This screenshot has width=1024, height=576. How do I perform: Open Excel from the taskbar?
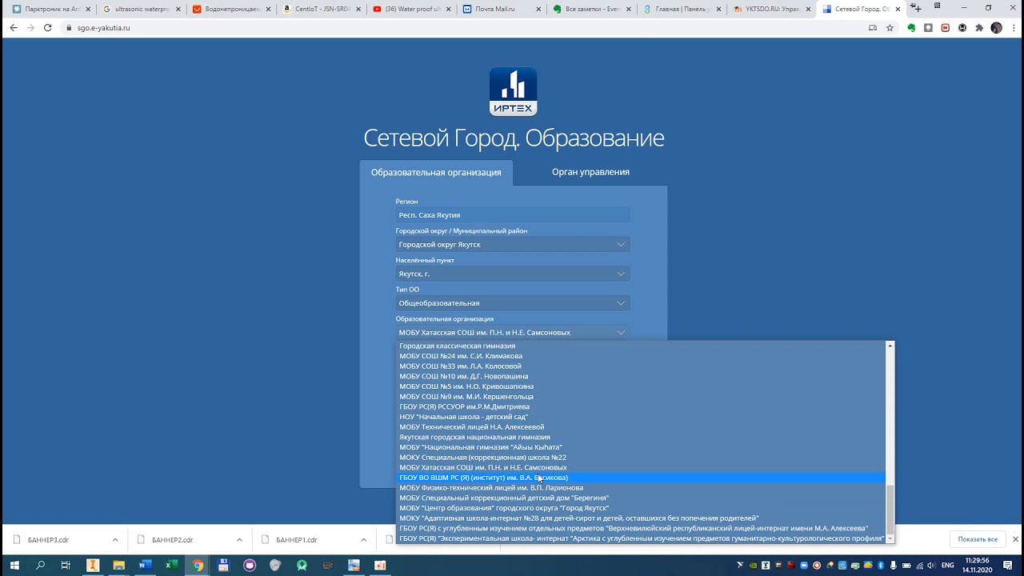tap(171, 566)
